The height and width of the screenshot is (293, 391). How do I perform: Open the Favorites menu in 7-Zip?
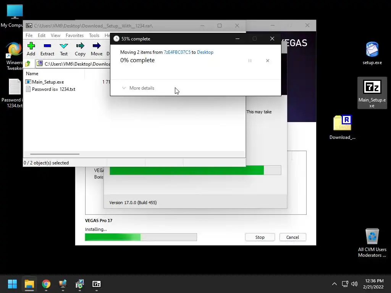point(74,35)
